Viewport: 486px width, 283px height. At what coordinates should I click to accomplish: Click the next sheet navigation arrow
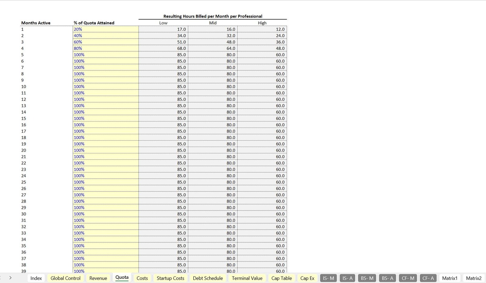(x=10, y=278)
